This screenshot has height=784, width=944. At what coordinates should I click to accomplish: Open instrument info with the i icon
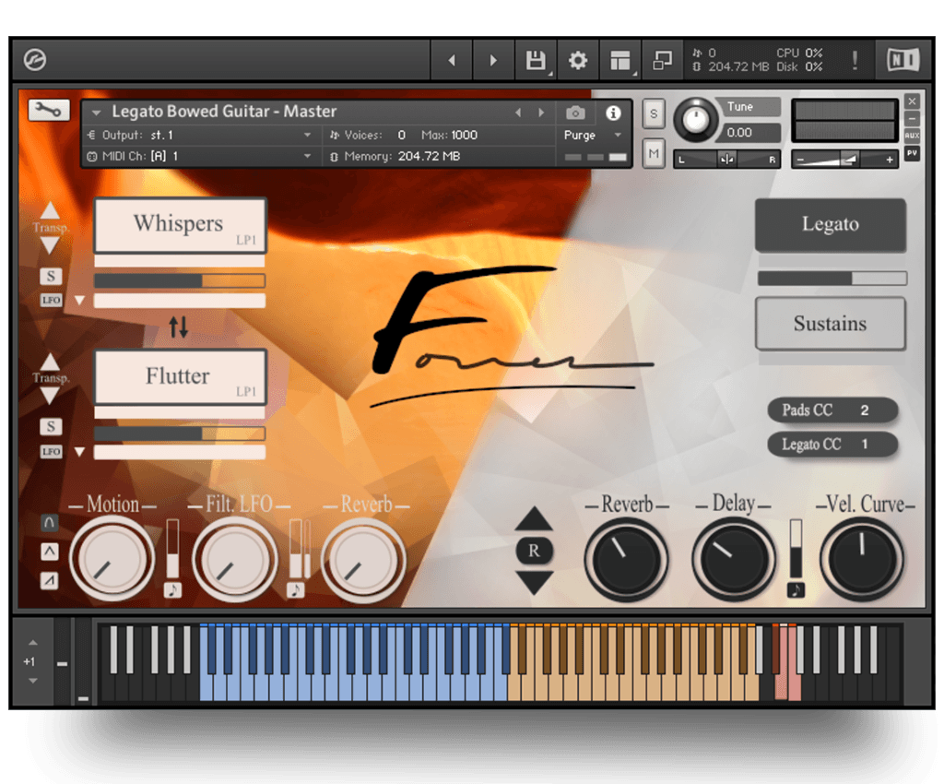[x=613, y=113]
